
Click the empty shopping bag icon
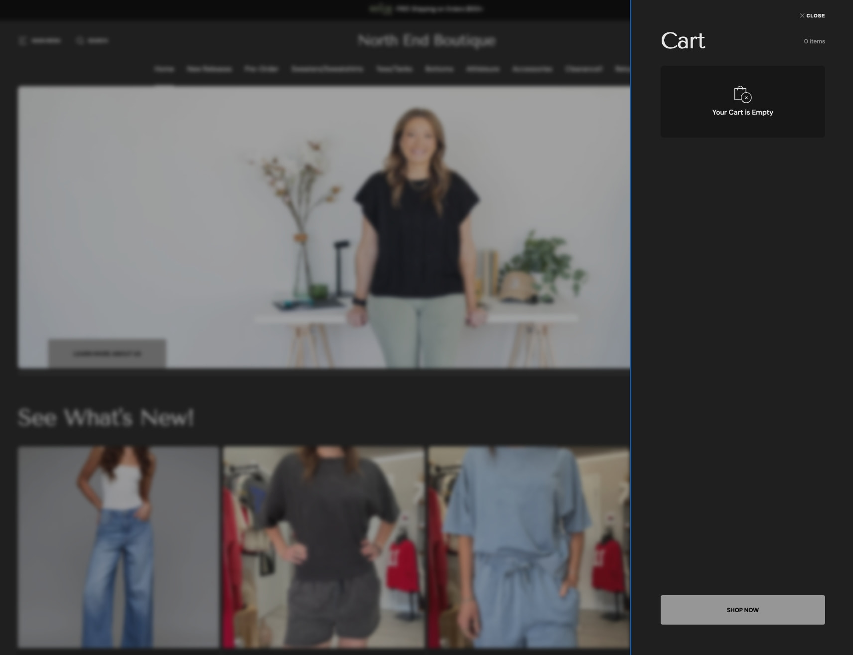click(742, 94)
